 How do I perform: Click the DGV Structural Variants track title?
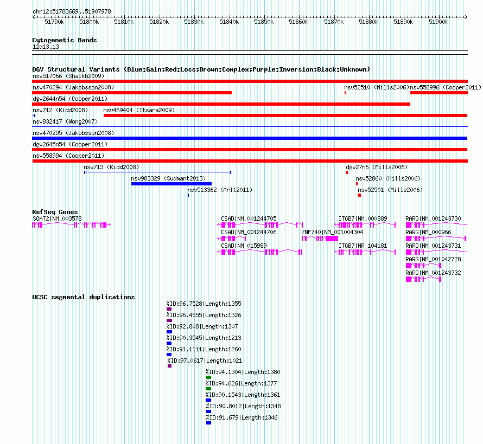pos(201,69)
